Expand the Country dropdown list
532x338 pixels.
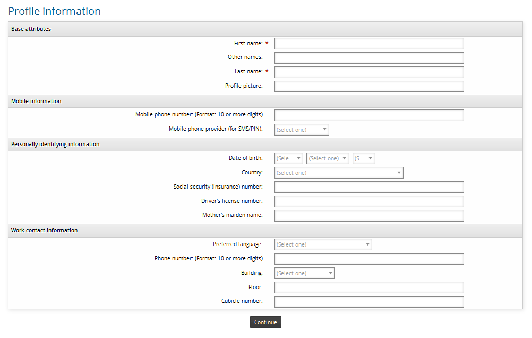pyautogui.click(x=339, y=173)
